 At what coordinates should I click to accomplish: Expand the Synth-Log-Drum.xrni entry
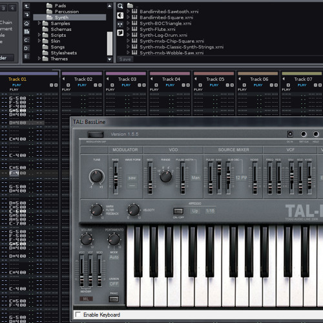pyautogui.click(x=128, y=35)
